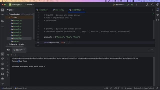Image resolution: width=160 pixels, height=90 pixels.
Task: Minimize the Run tool window
Action: tap(152, 50)
